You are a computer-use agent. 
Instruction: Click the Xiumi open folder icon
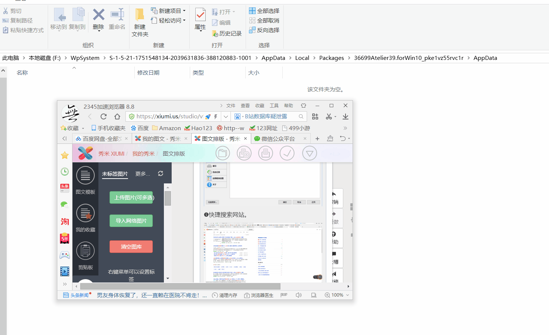pyautogui.click(x=223, y=153)
